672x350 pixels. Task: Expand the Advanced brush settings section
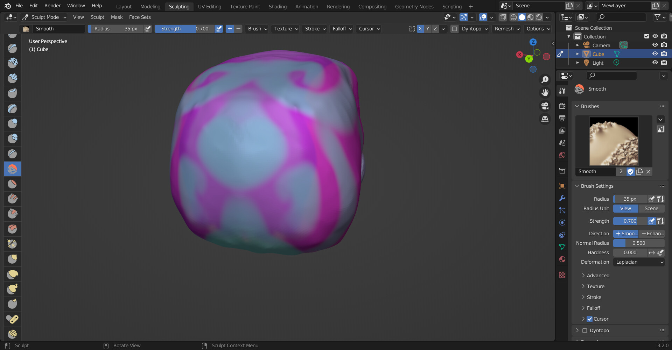click(x=598, y=276)
